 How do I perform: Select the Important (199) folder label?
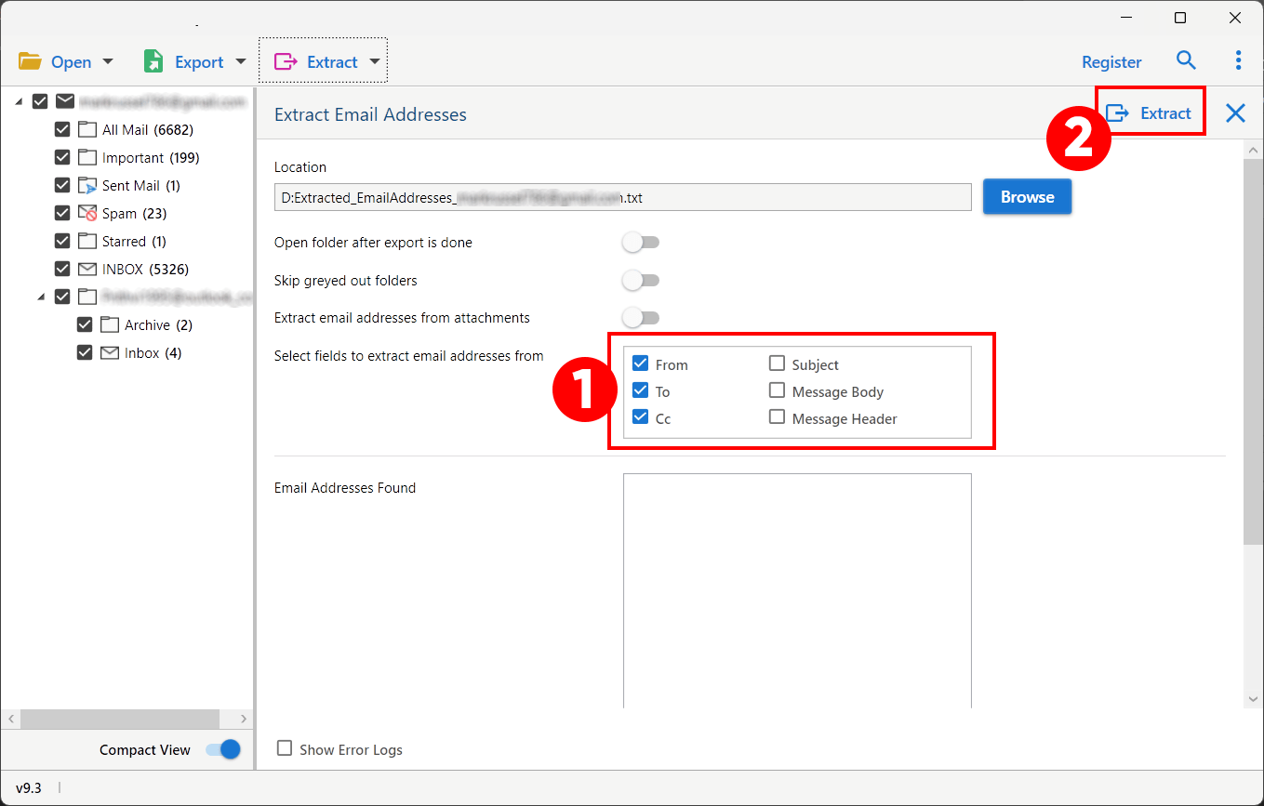(151, 158)
